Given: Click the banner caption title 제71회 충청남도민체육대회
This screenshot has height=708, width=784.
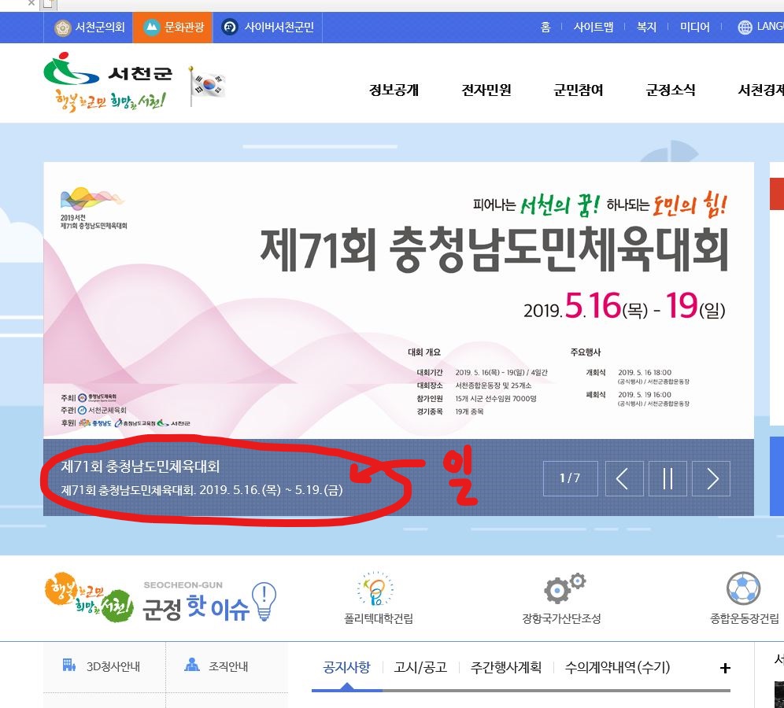Looking at the screenshot, I should tap(140, 466).
